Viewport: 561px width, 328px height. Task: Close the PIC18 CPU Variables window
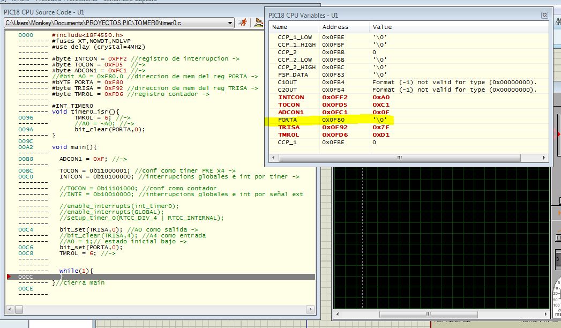tap(544, 16)
